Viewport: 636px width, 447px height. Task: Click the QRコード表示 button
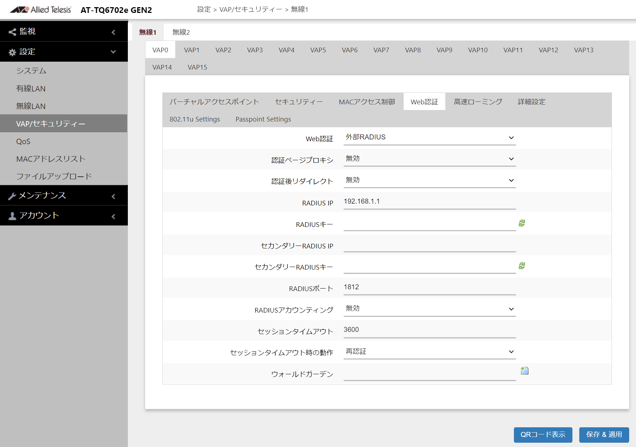543,434
